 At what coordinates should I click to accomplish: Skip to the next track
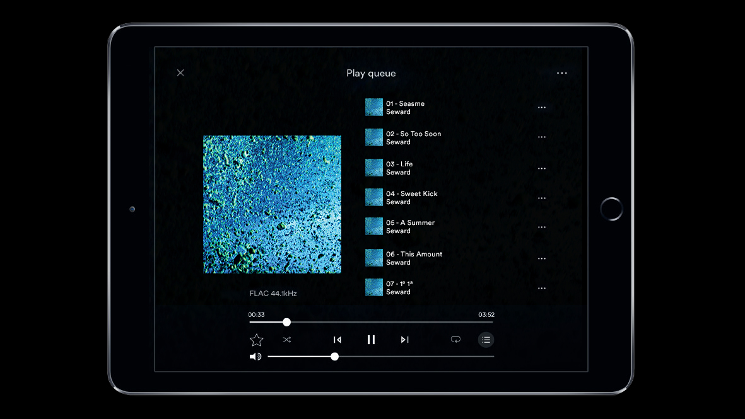[x=404, y=340]
